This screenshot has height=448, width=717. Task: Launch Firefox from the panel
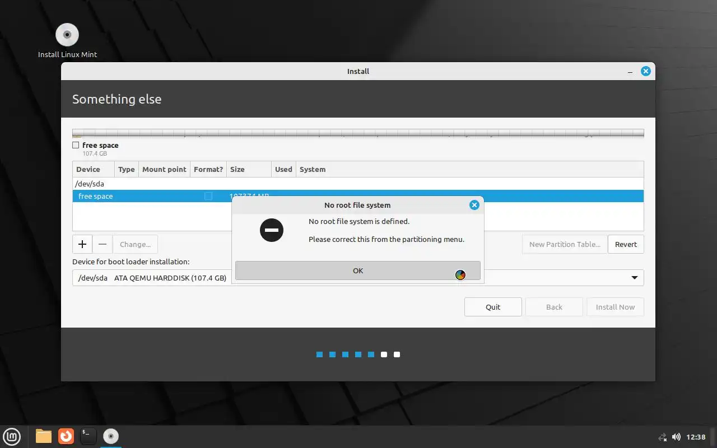click(x=66, y=436)
